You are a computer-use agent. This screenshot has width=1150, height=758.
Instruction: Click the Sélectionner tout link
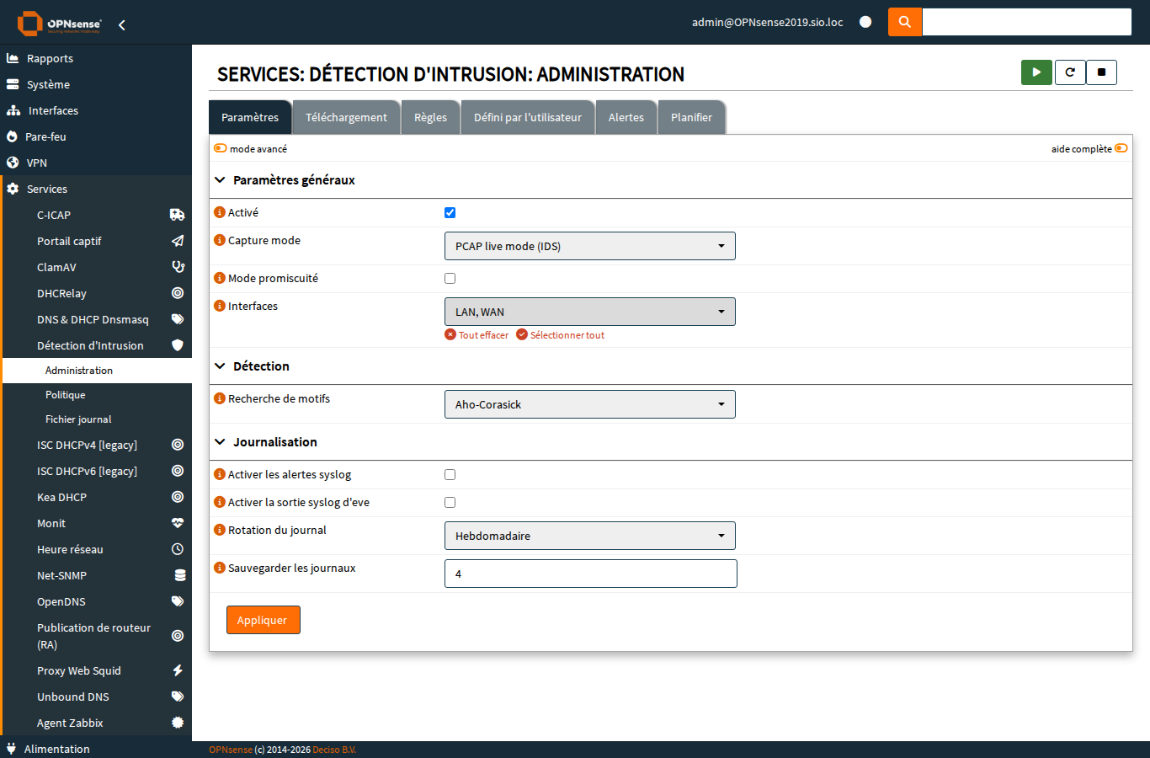(560, 335)
